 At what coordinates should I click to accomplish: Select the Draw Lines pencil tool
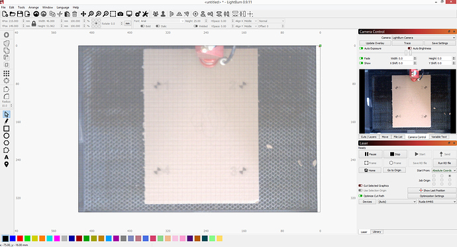tap(6, 121)
